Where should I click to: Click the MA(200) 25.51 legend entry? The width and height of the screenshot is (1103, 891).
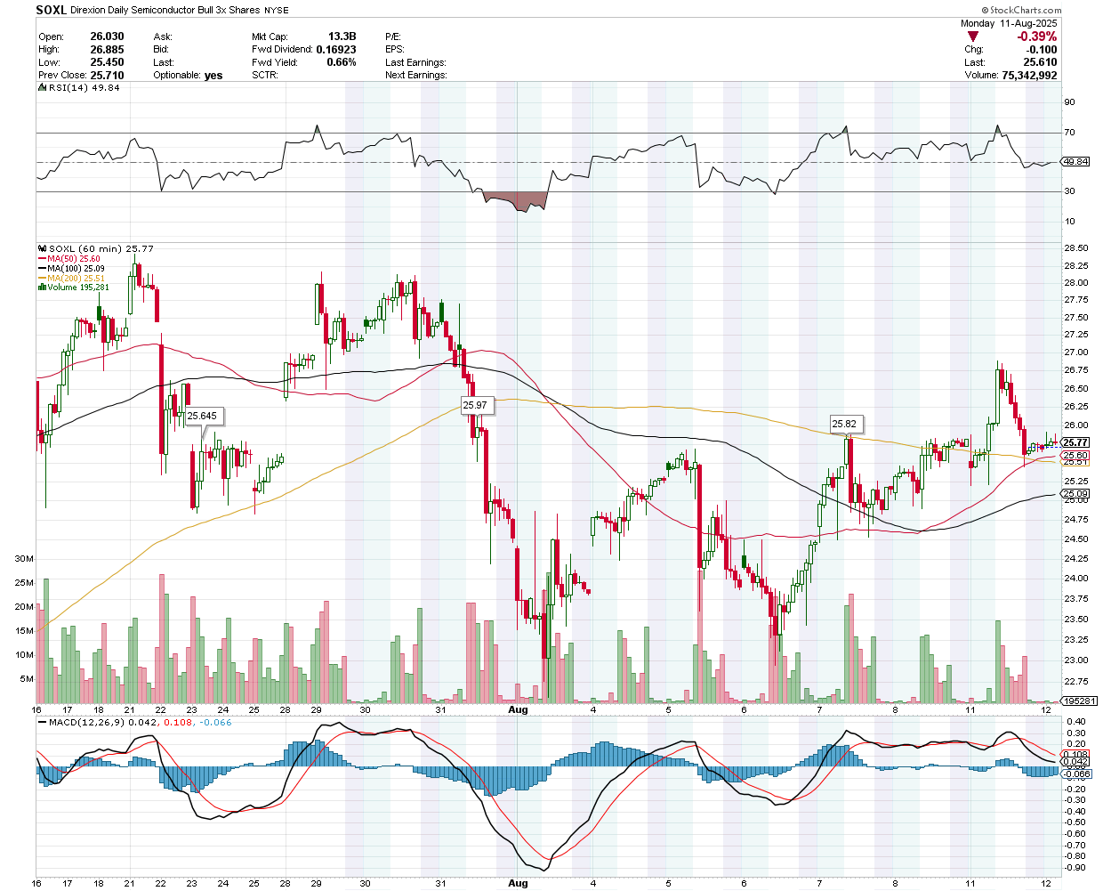(x=76, y=279)
